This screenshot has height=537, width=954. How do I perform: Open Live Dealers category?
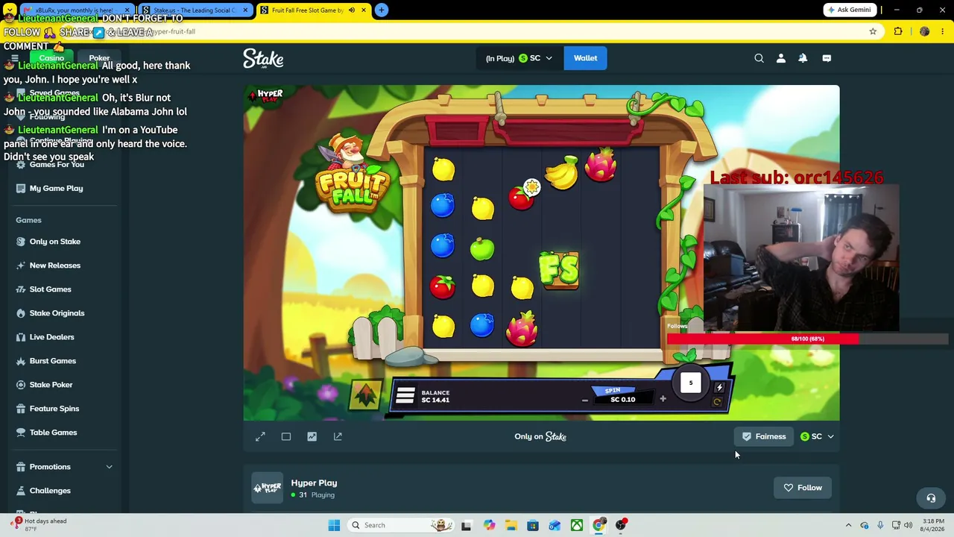[x=52, y=337]
